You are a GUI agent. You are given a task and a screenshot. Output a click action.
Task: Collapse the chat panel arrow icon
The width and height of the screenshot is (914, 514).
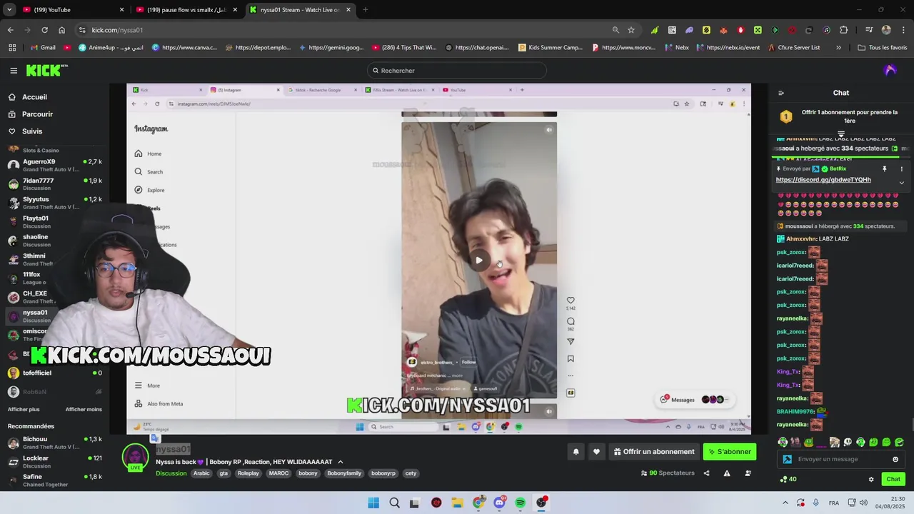[780, 93]
